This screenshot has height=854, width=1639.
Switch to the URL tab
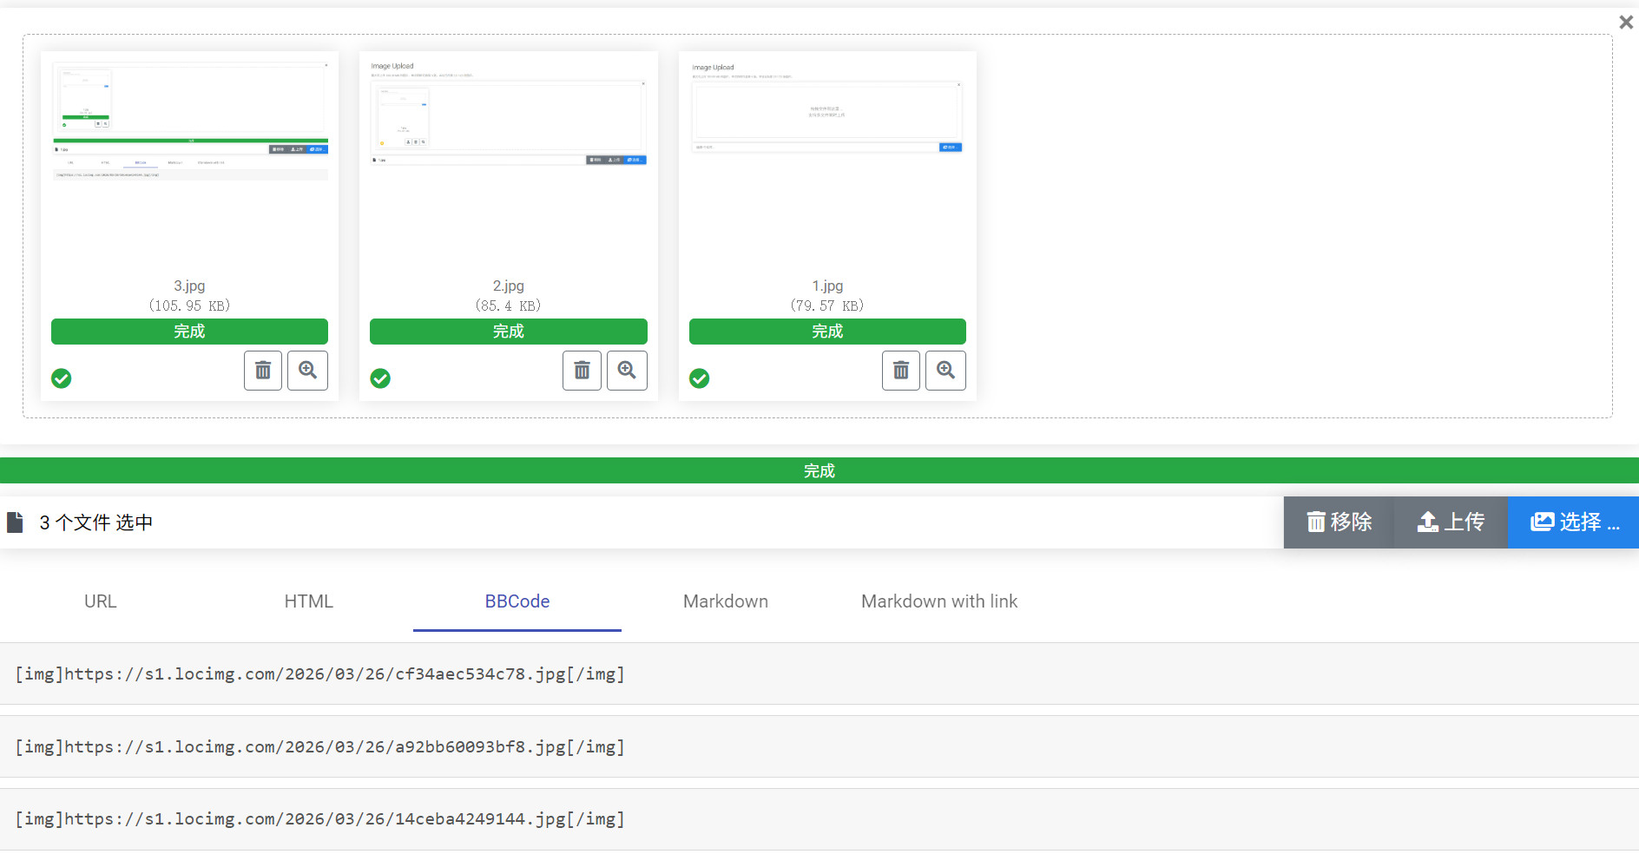(101, 601)
